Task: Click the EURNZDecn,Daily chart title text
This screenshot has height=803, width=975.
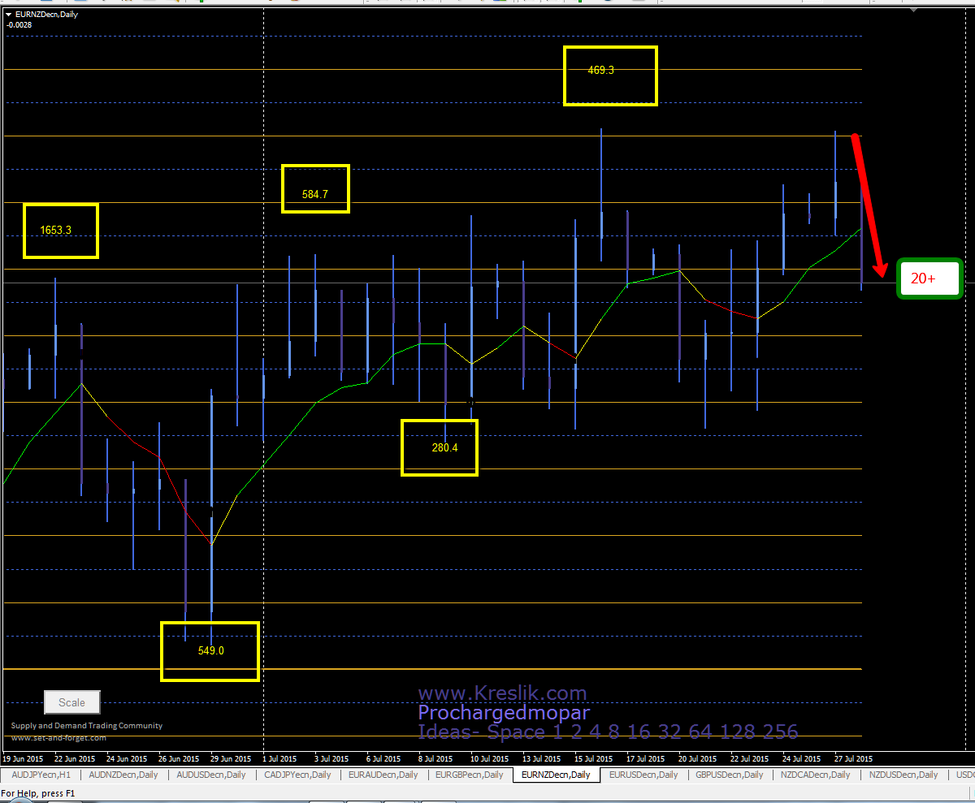Action: coord(47,15)
